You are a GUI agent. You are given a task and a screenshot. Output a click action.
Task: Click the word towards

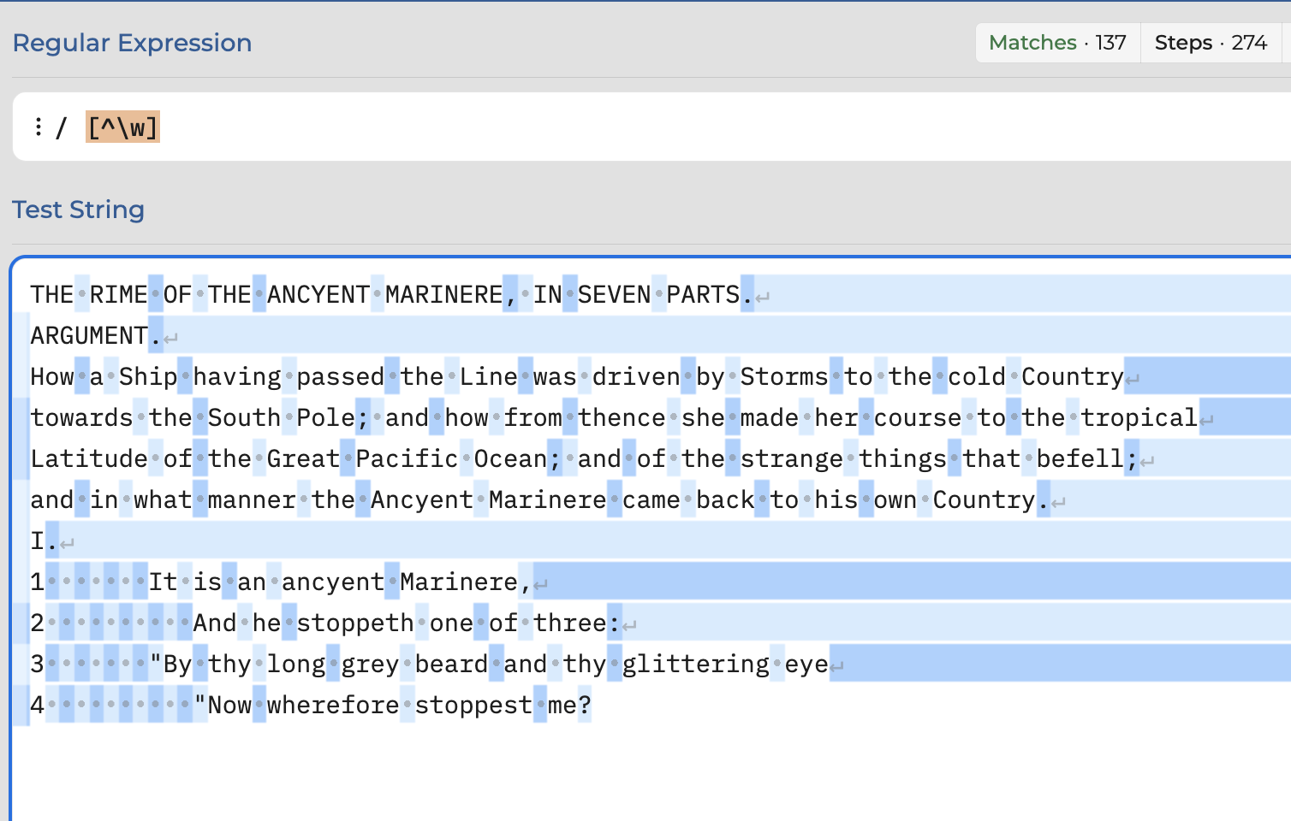pyautogui.click(x=82, y=418)
